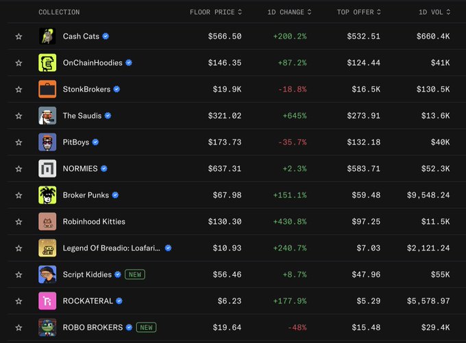Viewport: 466px width, 343px height.
Task: Select Broker Punks volume $9,548.24
Action: 428,195
